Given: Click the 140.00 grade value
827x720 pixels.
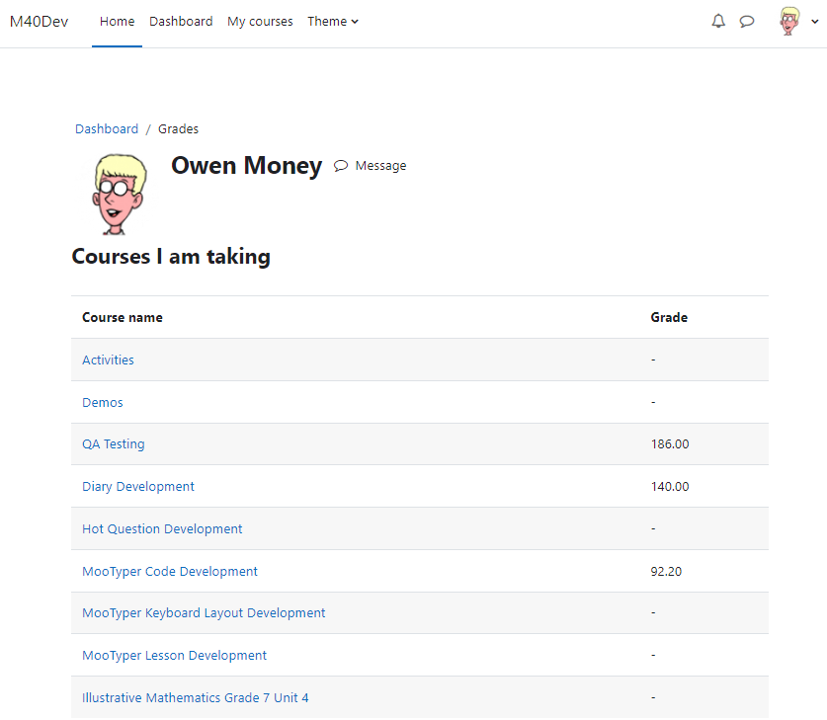Looking at the screenshot, I should pyautogui.click(x=670, y=487).
